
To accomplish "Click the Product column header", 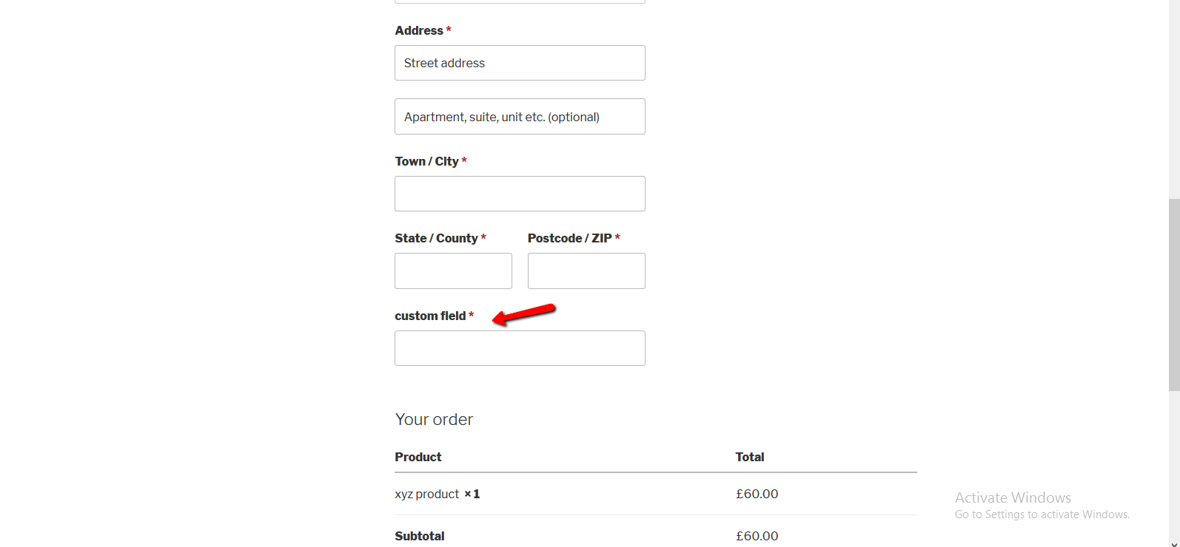I will point(418,457).
